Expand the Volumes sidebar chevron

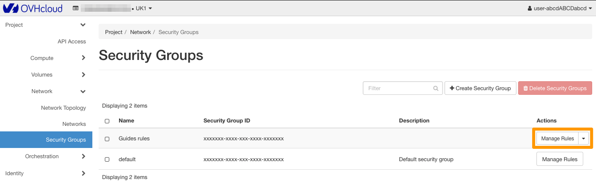click(83, 74)
